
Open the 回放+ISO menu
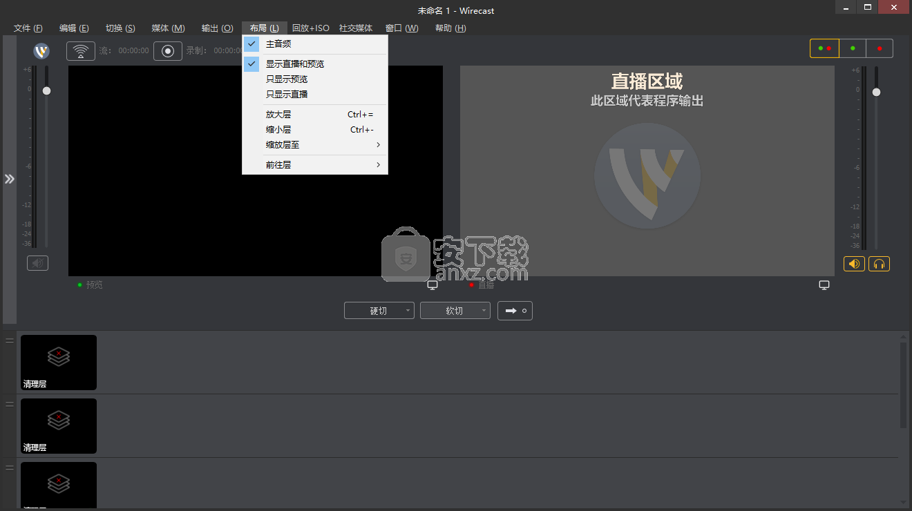pos(311,28)
